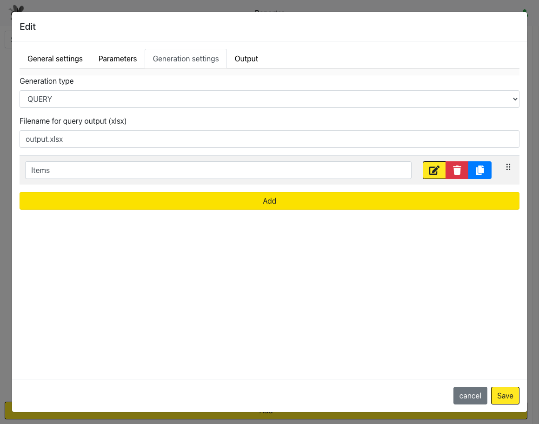Open the Generation type dropdown
The image size is (539, 424).
click(269, 99)
